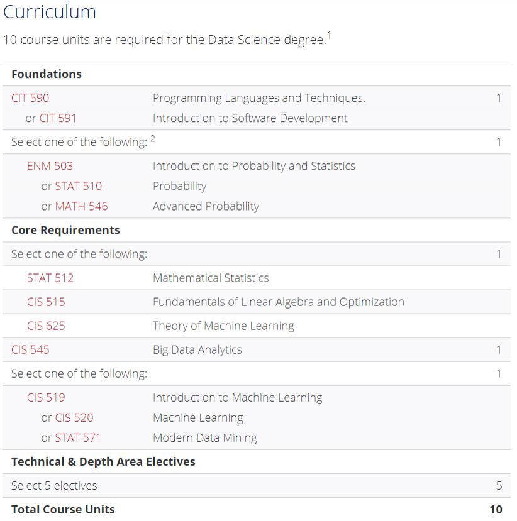Viewport: 517px width, 521px height.
Task: Click the CIS 519 course link
Action: tap(46, 397)
